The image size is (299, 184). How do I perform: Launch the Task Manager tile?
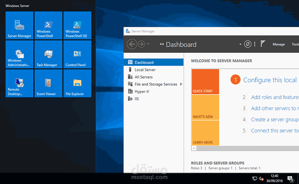coord(49,54)
